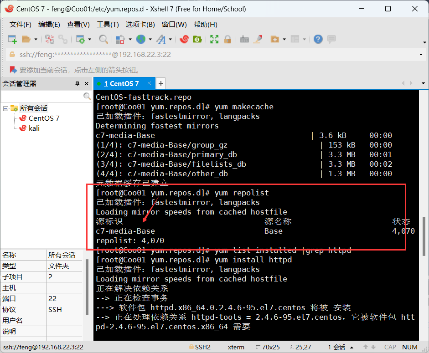Image resolution: width=429 pixels, height=353 pixels.
Task: Open the tab list dropdown arrow
Action: 423,83
